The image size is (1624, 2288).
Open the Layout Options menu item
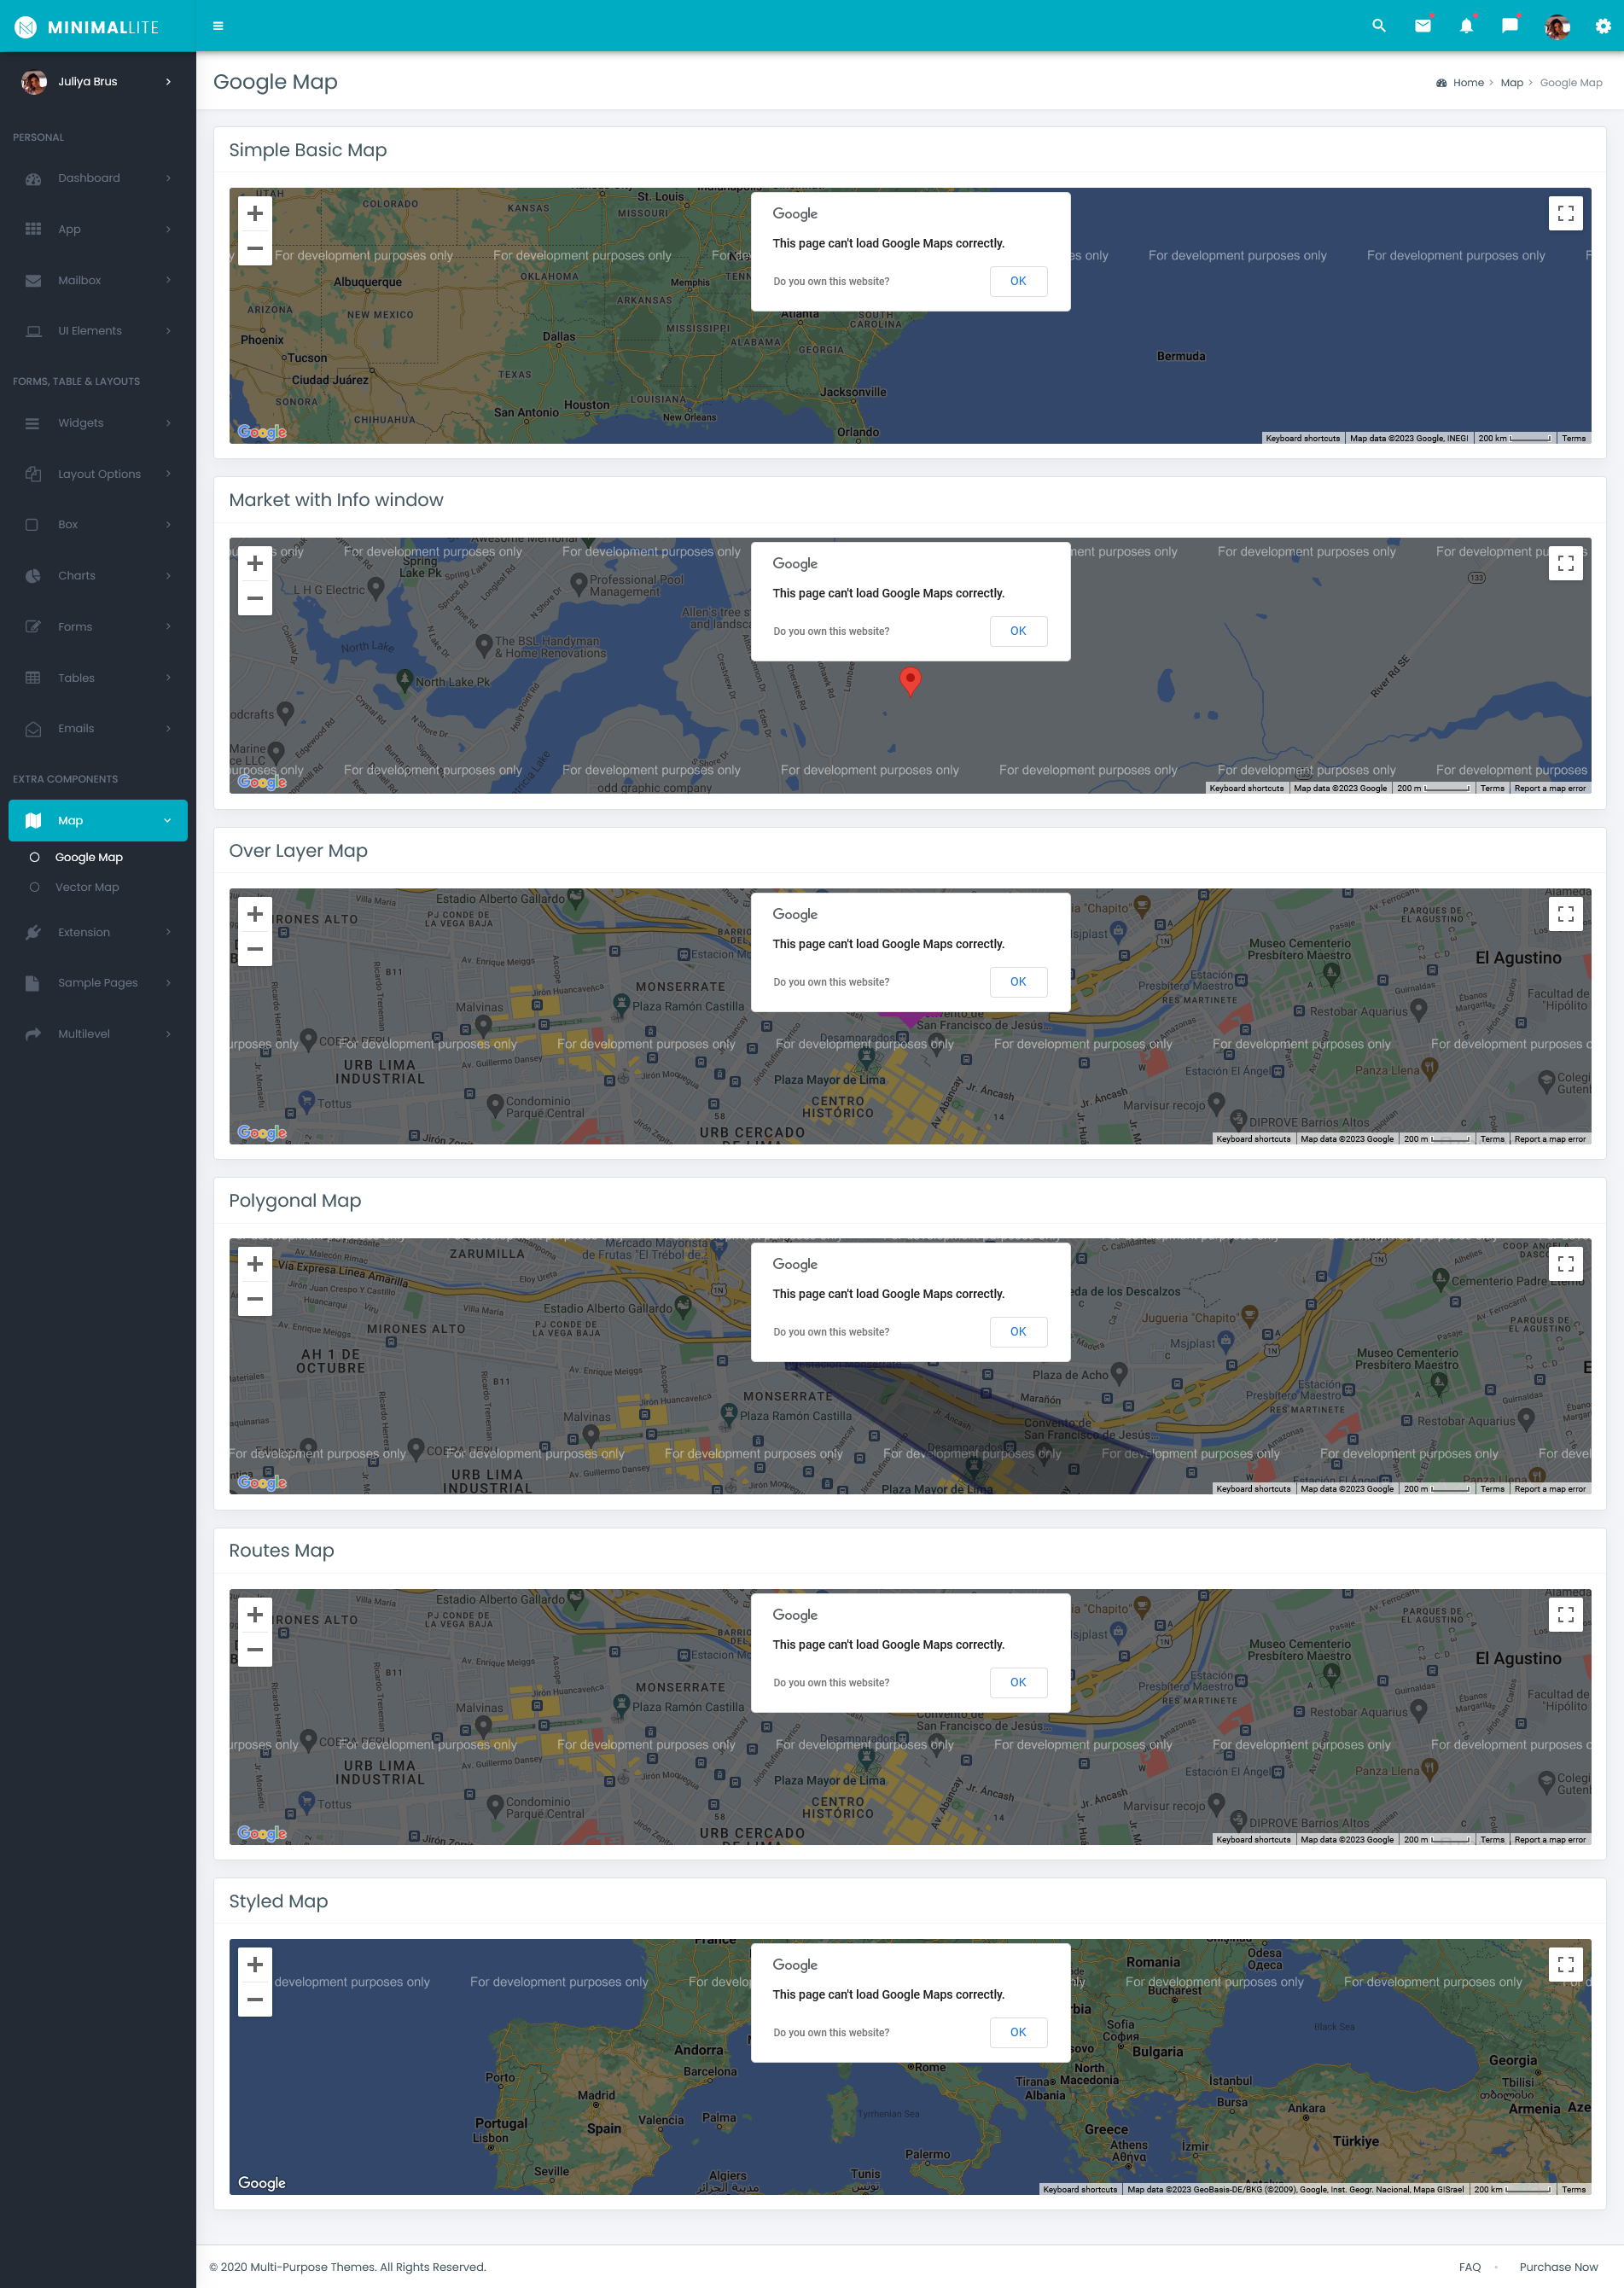pos(98,474)
